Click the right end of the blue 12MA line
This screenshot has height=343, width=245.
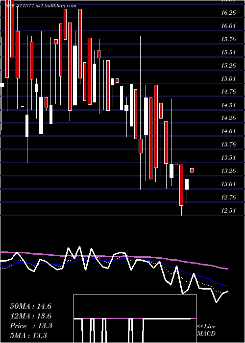227,286
